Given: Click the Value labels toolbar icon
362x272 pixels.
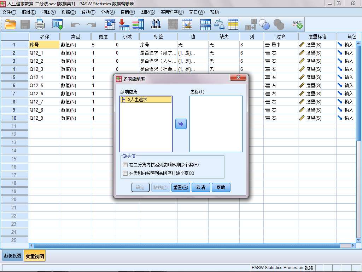Looking at the screenshot, I should click(x=251, y=24).
